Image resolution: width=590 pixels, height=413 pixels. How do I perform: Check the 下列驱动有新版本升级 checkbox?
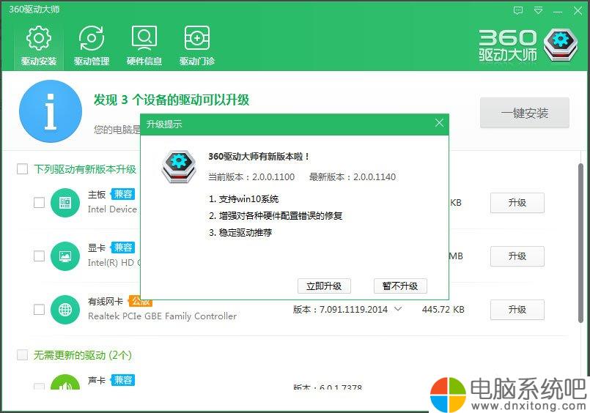(22, 168)
